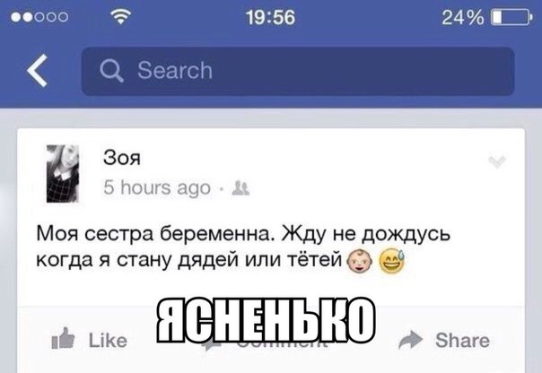Open Зоя's profile picture thumbnail
The image size is (542, 373).
click(x=63, y=173)
